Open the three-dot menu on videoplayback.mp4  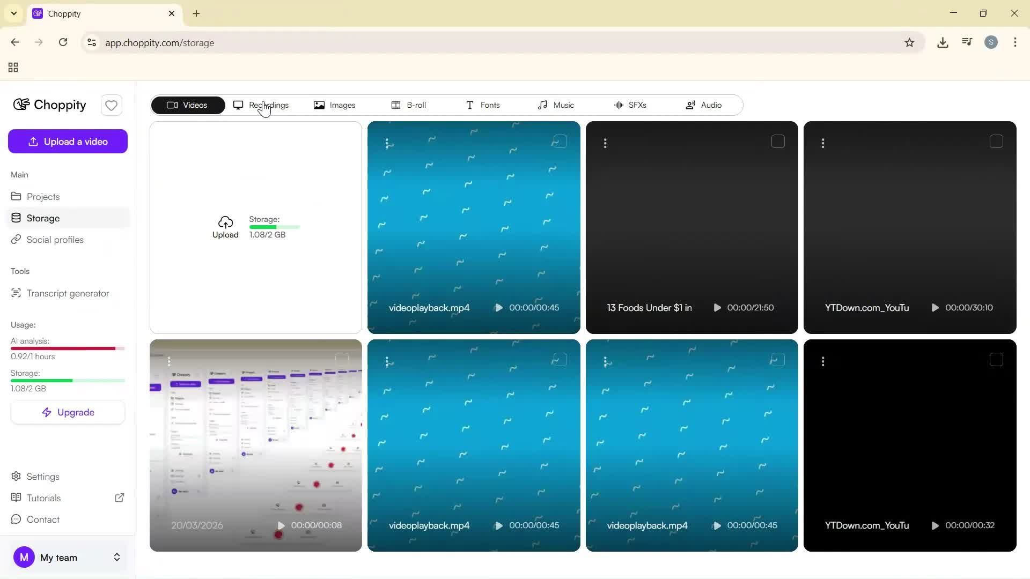[388, 143]
